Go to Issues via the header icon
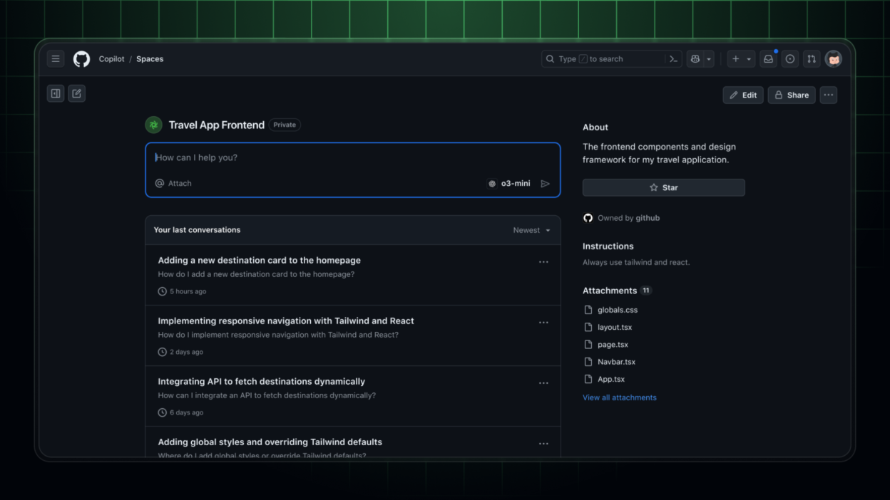890x500 pixels. pos(790,59)
